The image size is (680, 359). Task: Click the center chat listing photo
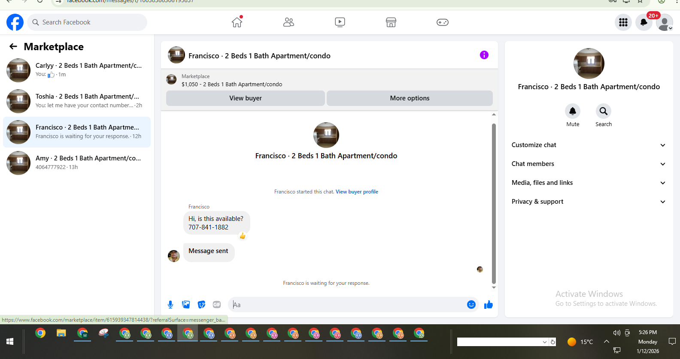326,135
